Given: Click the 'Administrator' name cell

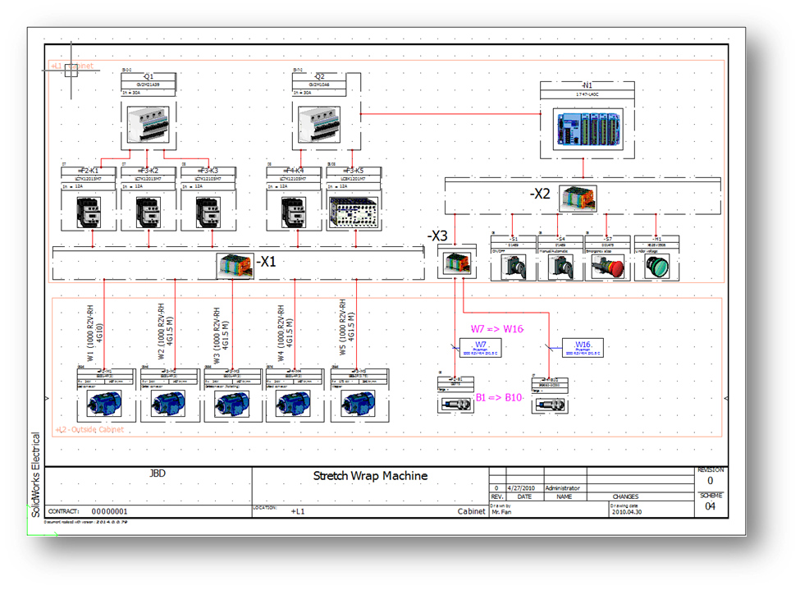Looking at the screenshot, I should [562, 488].
